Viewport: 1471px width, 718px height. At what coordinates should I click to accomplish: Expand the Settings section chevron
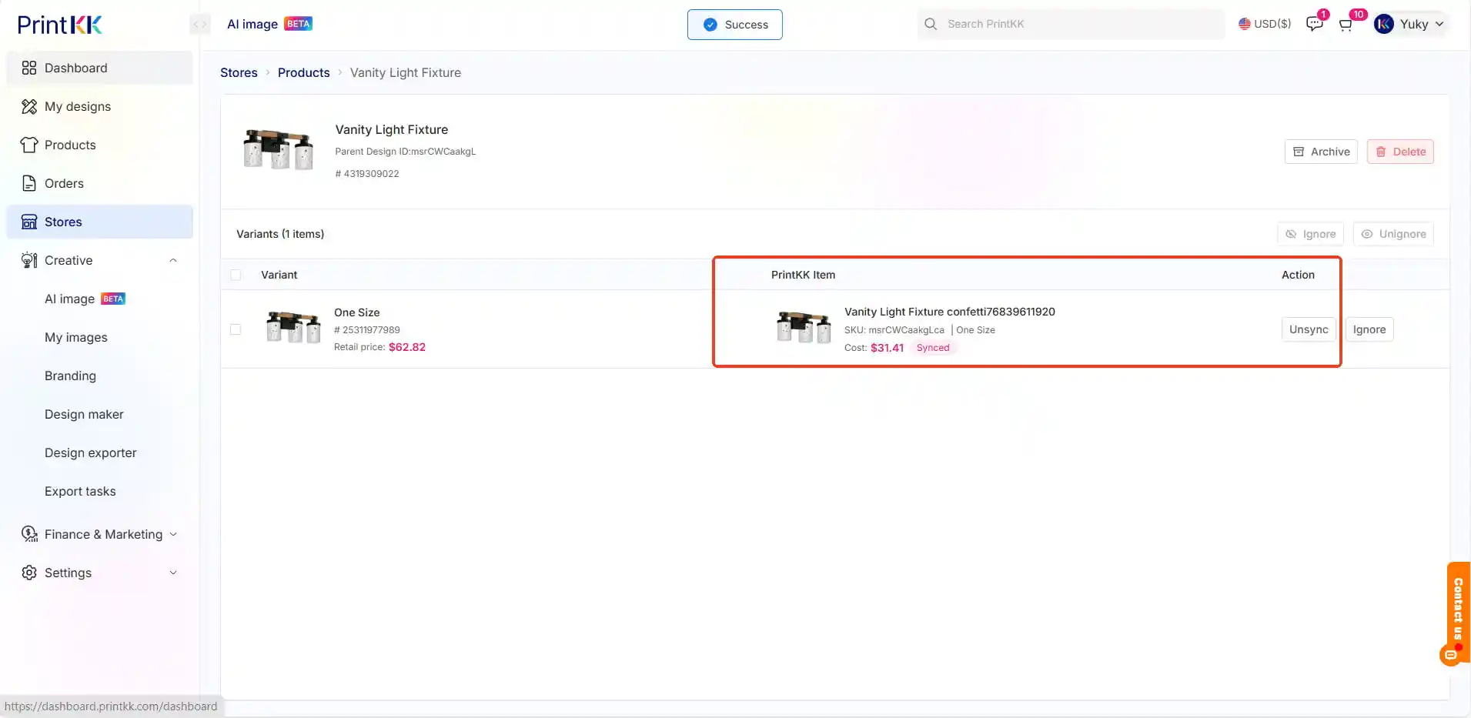(x=173, y=573)
